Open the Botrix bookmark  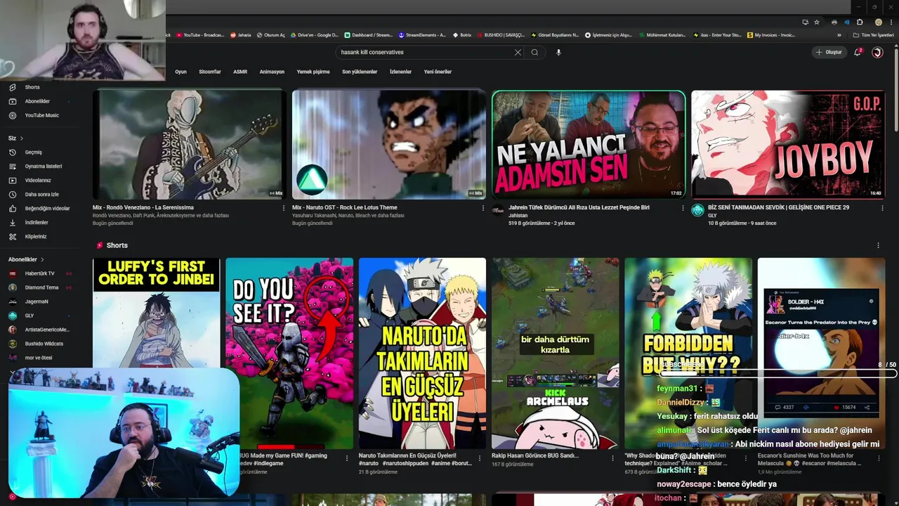tap(461, 35)
